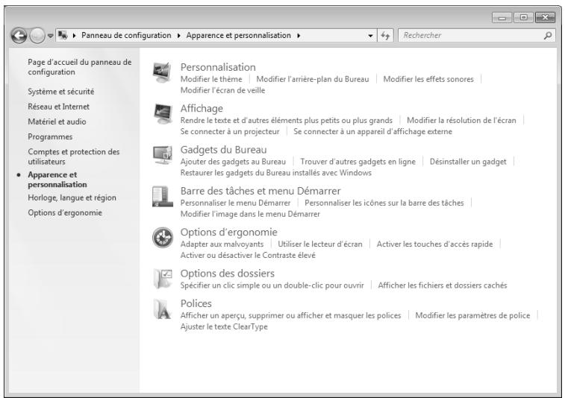Click Activer les touches d'accès rapide
This screenshot has height=398, width=565.
pyautogui.click(x=434, y=244)
